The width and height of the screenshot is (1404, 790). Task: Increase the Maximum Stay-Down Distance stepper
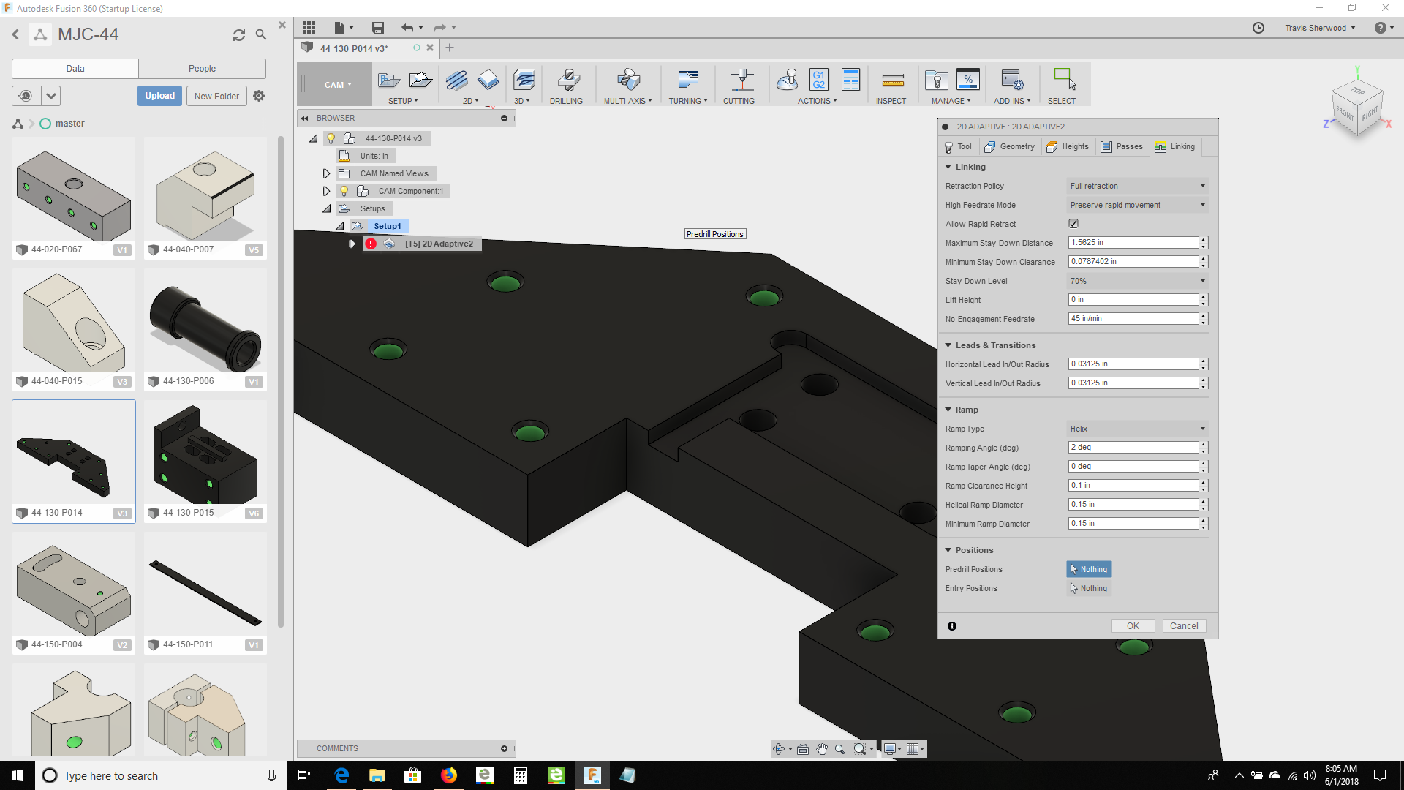[x=1204, y=240]
